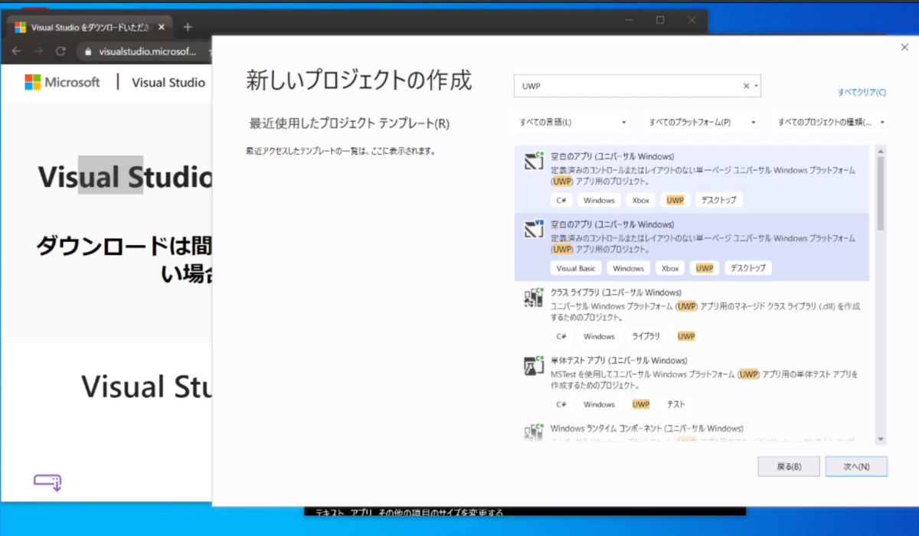Screen dimensions: 919x536
Task: Click the browser page refresh icon
Action: click(61, 52)
